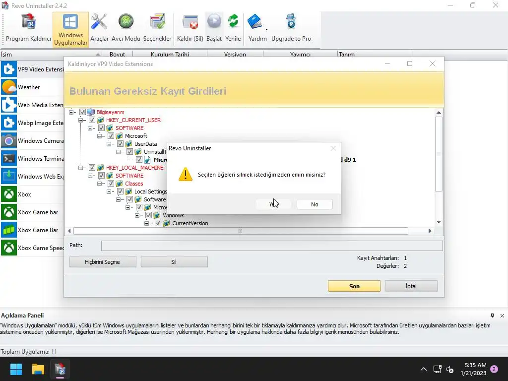
Task: Activate Avcı Modu hunter mode
Action: 126,28
